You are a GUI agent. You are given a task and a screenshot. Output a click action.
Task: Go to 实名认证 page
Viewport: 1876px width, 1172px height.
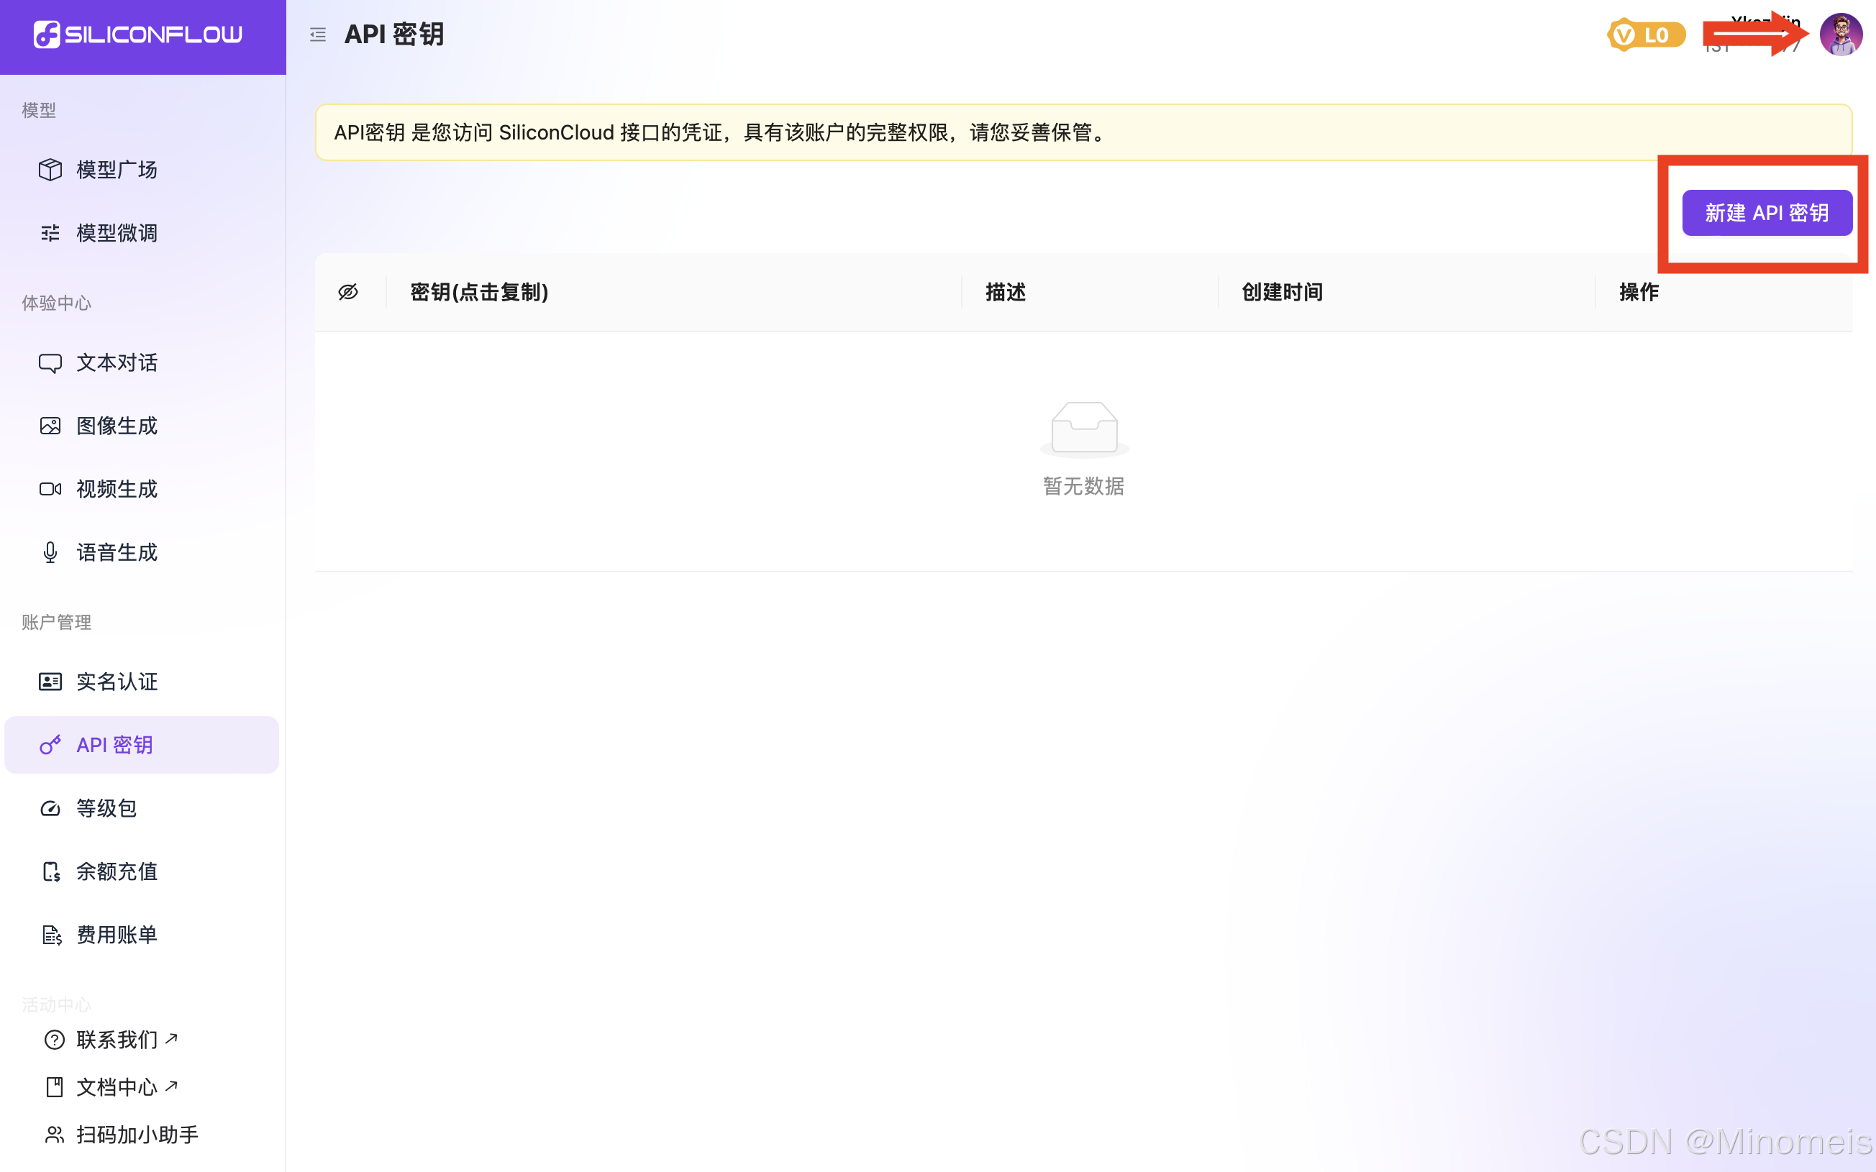click(117, 682)
